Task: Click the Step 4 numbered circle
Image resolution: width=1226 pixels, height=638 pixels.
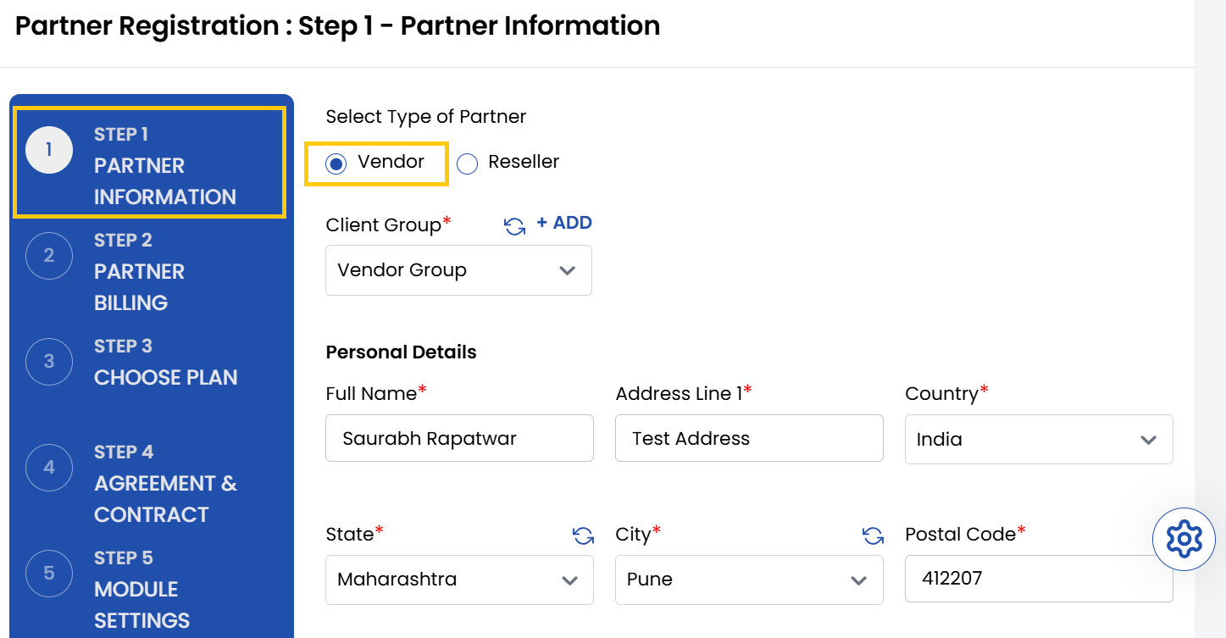Action: pyautogui.click(x=49, y=467)
